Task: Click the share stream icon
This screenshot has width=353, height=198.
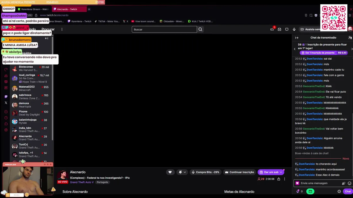Action: pos(279,179)
